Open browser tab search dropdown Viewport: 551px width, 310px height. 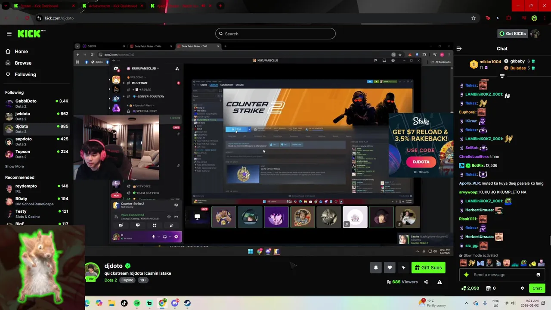[6, 6]
